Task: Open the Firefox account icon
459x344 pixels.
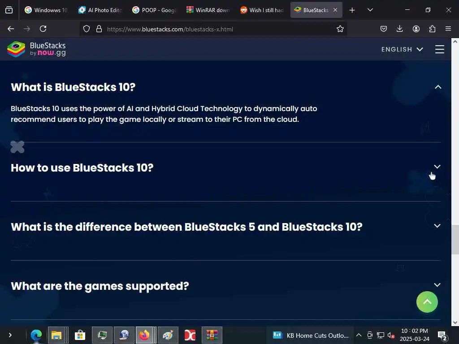Action: click(x=416, y=29)
